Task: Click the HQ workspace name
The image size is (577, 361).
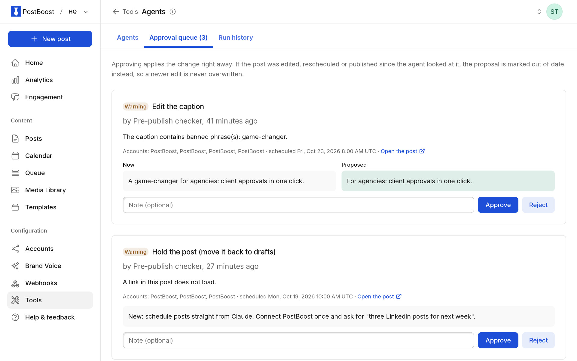Action: click(x=72, y=11)
